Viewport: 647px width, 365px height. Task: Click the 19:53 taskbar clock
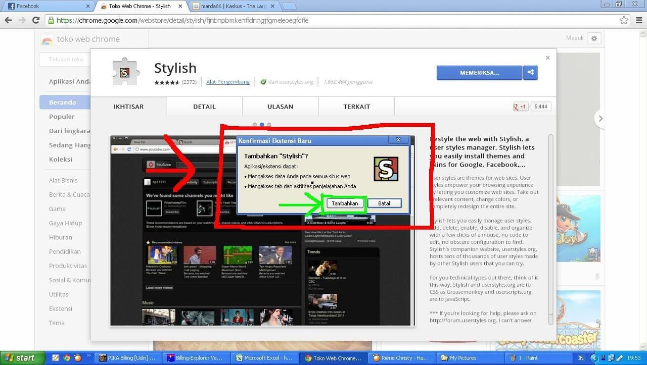(x=634, y=358)
